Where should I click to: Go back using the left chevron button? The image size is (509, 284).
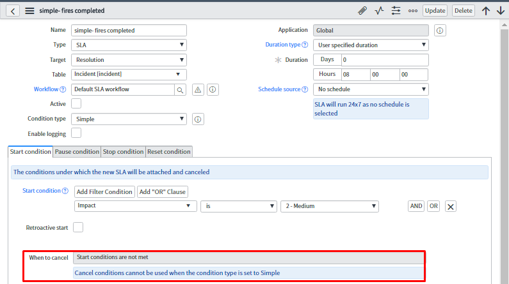[13, 11]
